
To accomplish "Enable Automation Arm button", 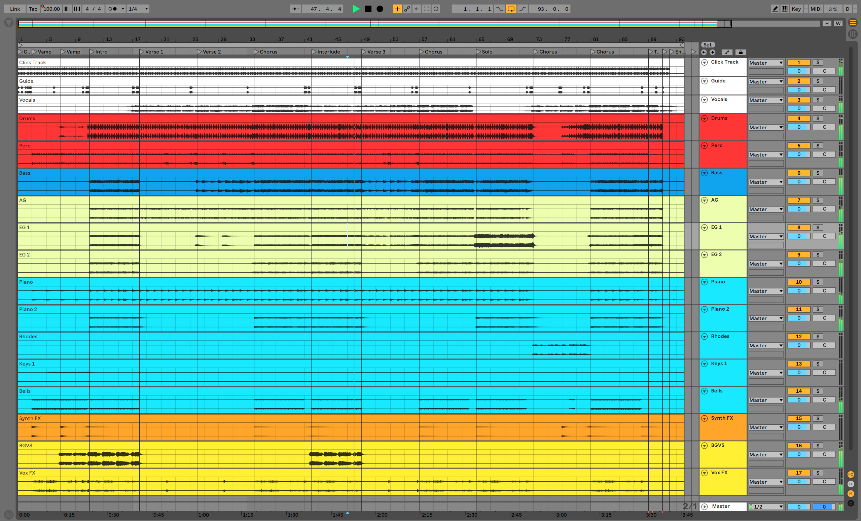I will 407,9.
